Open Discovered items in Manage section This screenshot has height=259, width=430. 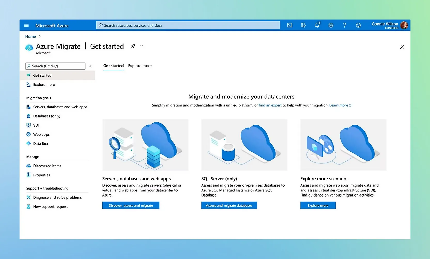pyautogui.click(x=47, y=166)
